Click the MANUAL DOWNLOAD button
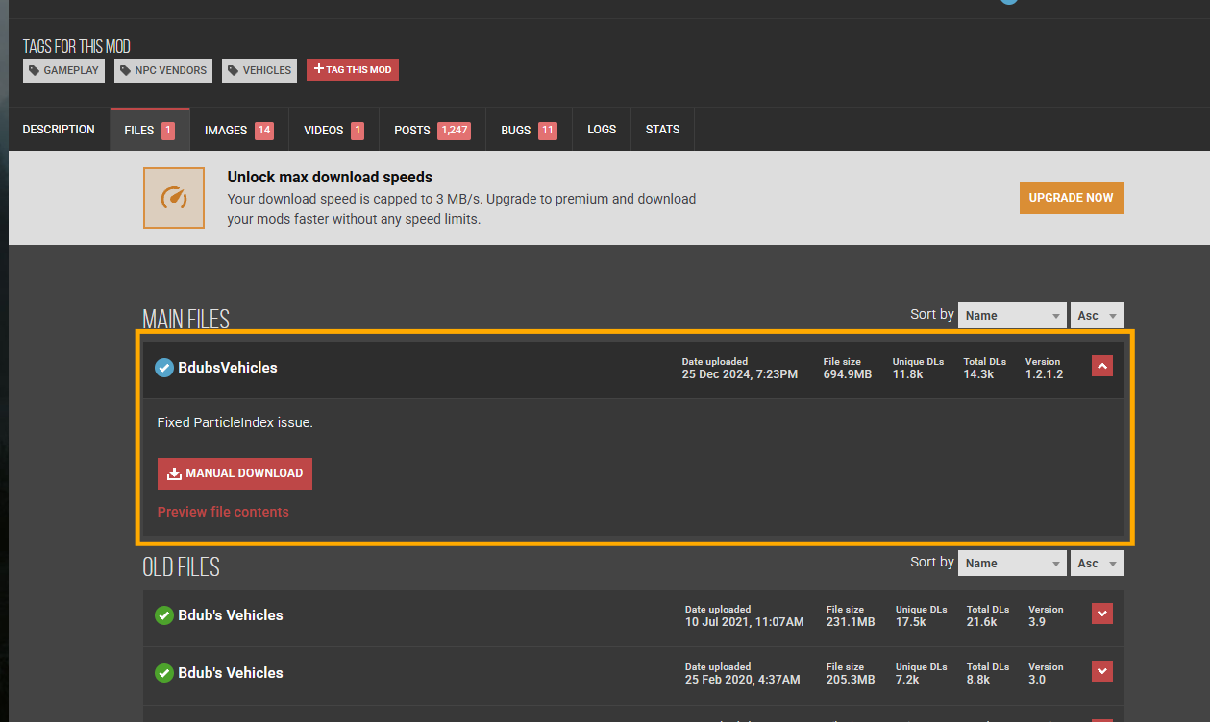1210x722 pixels. click(235, 473)
